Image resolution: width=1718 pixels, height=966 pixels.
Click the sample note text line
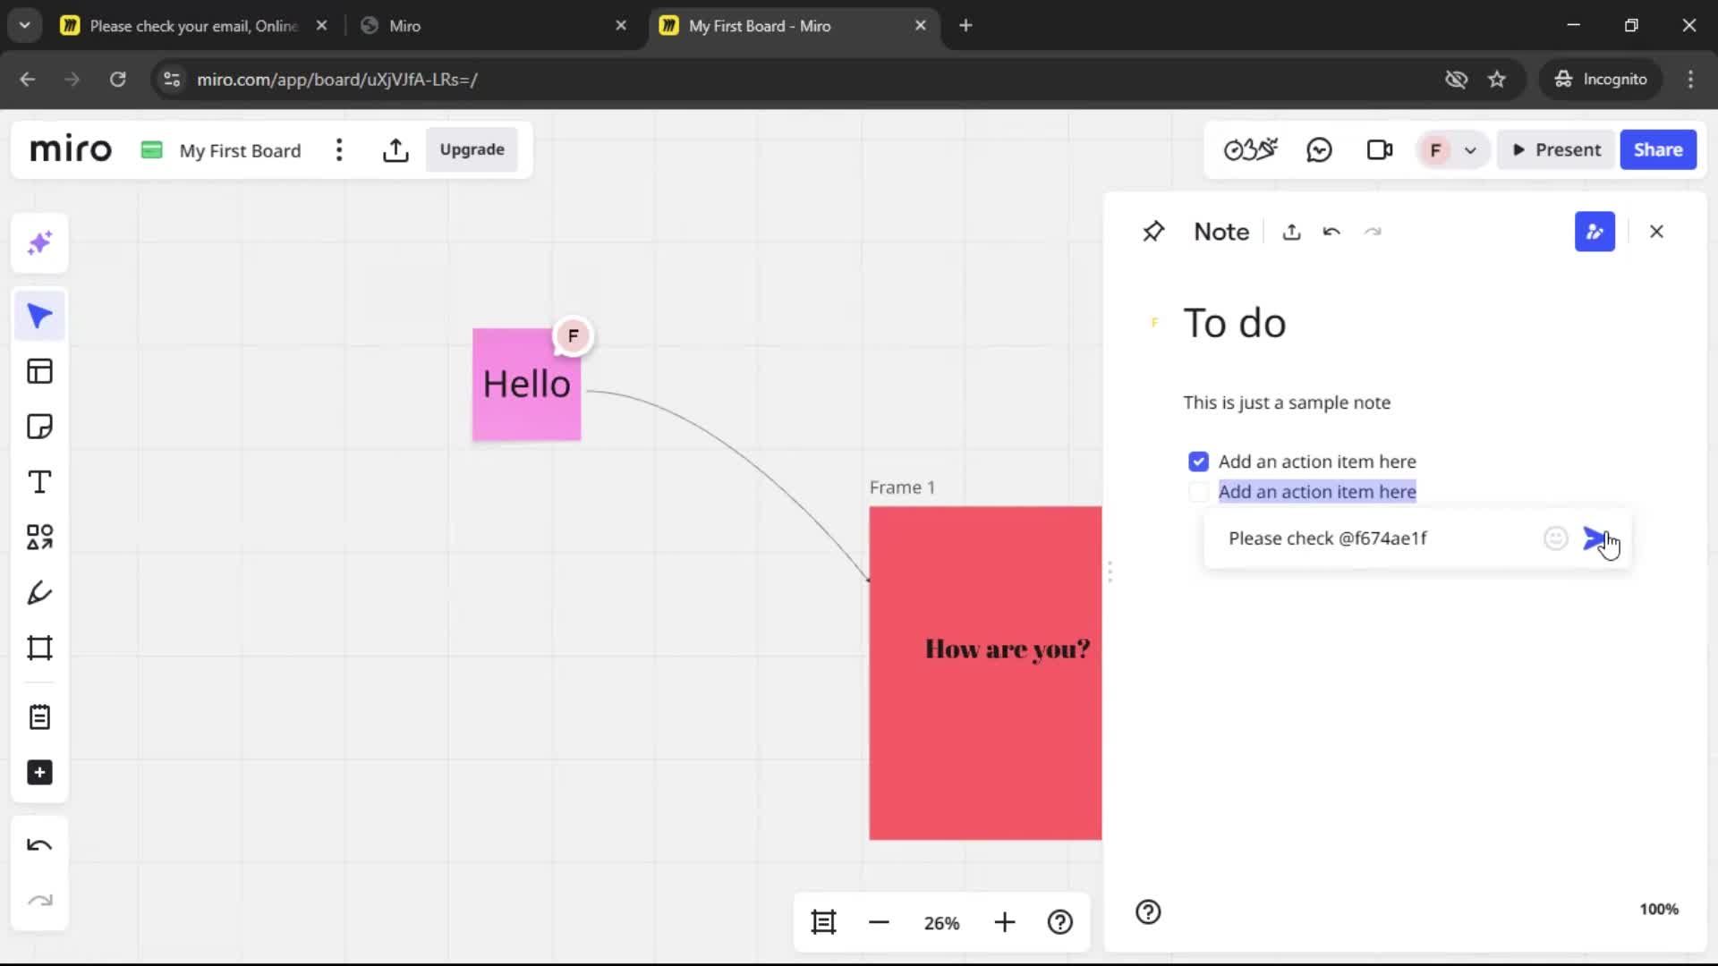1287,402
